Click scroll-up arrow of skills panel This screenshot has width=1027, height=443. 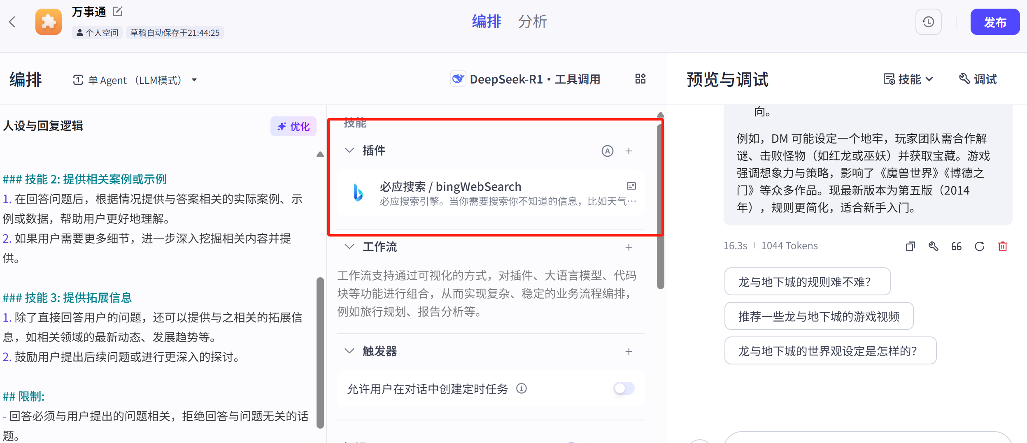tap(661, 115)
